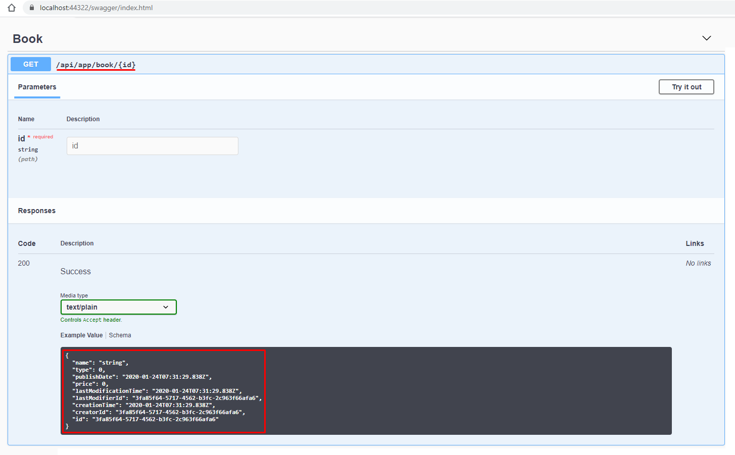735x455 pixels.
Task: Click the "creationTime" line in example JSON
Action: click(143, 405)
